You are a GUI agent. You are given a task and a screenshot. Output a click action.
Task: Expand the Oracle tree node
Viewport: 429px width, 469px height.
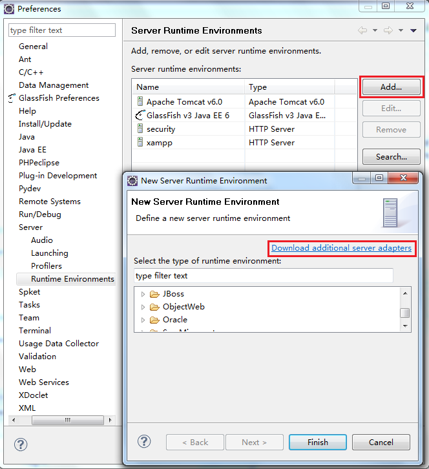point(143,320)
